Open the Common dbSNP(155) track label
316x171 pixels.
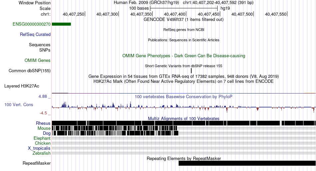[x=30, y=71]
